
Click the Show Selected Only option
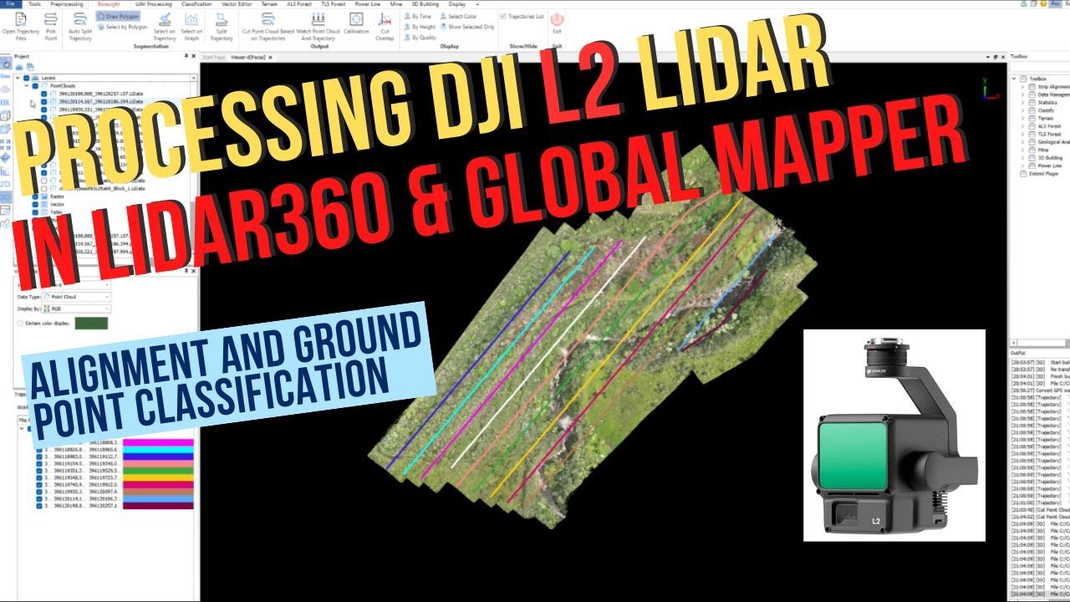tap(467, 27)
